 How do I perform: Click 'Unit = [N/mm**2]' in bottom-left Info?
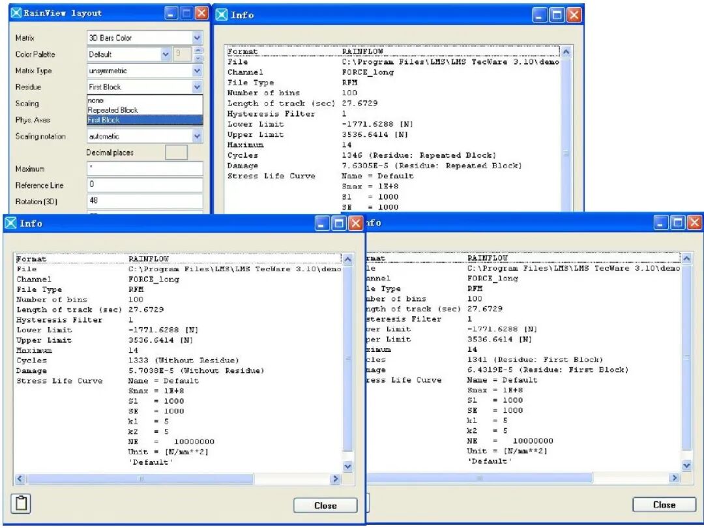coord(168,452)
